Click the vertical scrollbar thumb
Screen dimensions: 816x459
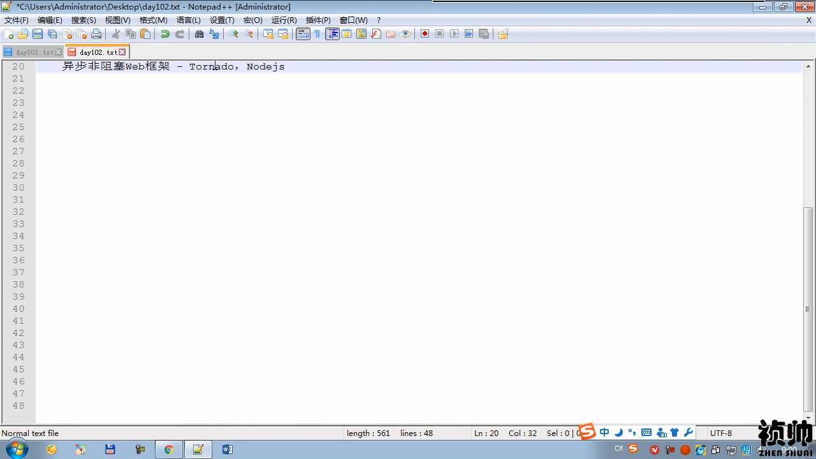coord(808,309)
